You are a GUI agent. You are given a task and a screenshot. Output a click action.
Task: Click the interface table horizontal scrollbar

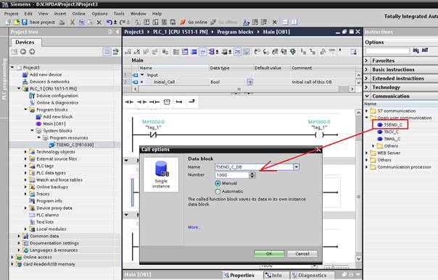pos(239,89)
